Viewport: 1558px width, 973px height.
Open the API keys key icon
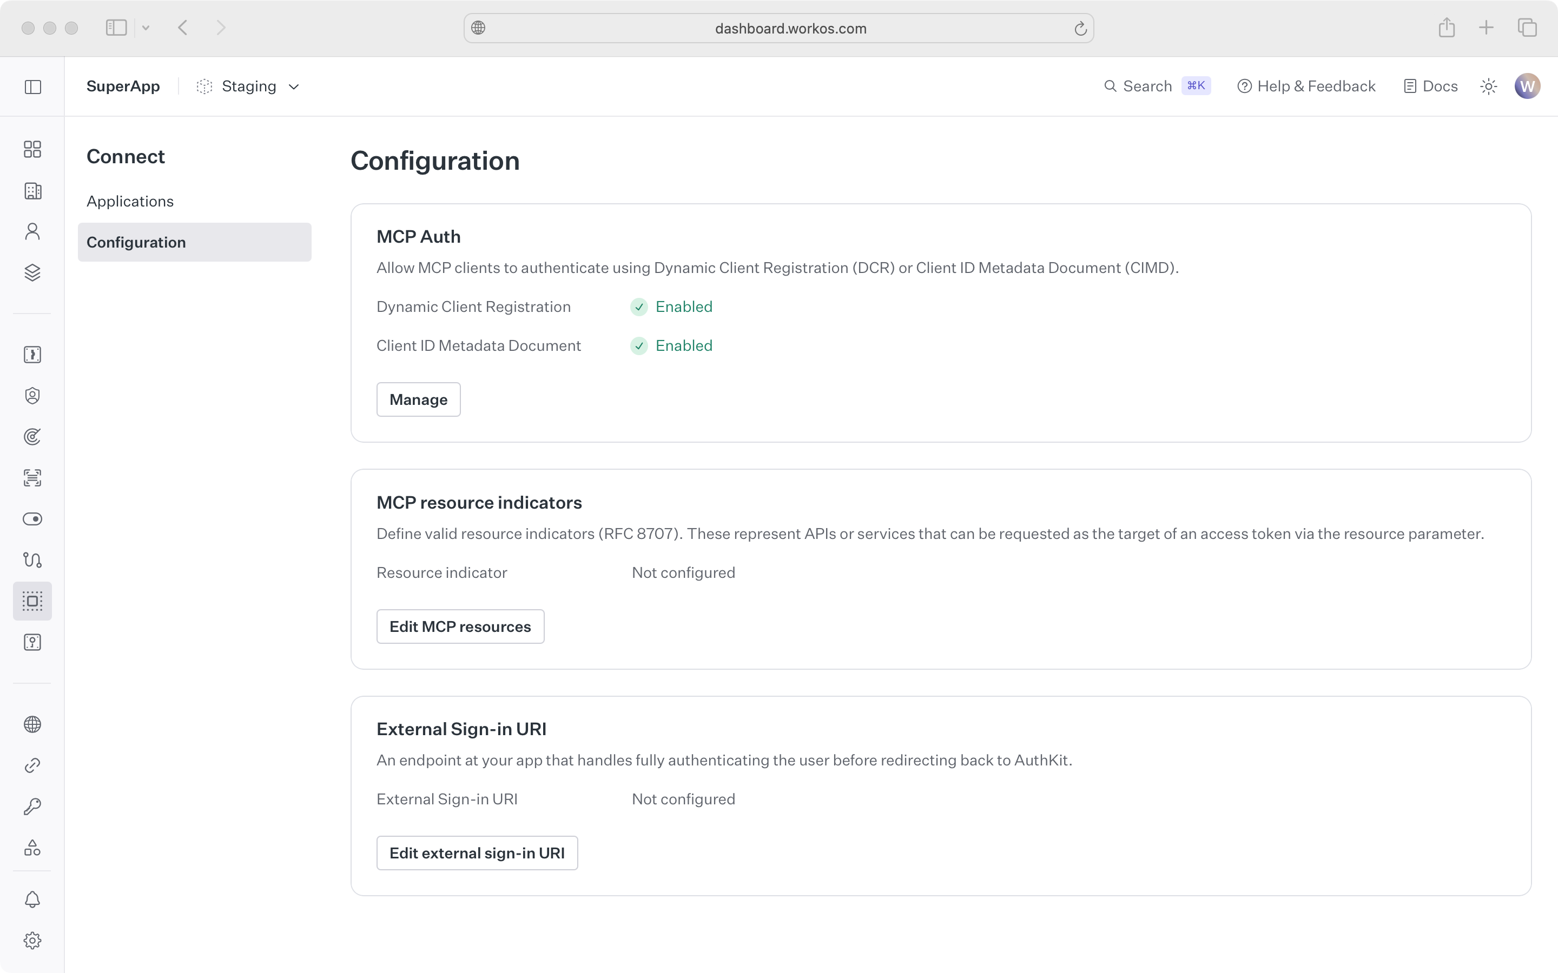coord(32,807)
